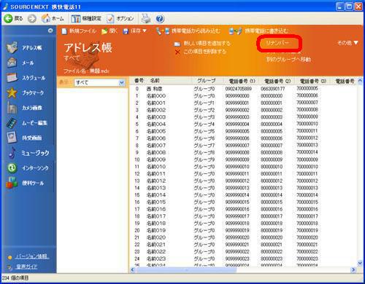This screenshot has width=365, height=284.
Task: Click horizontal scrollbar left arrow
Action: (x=133, y=269)
